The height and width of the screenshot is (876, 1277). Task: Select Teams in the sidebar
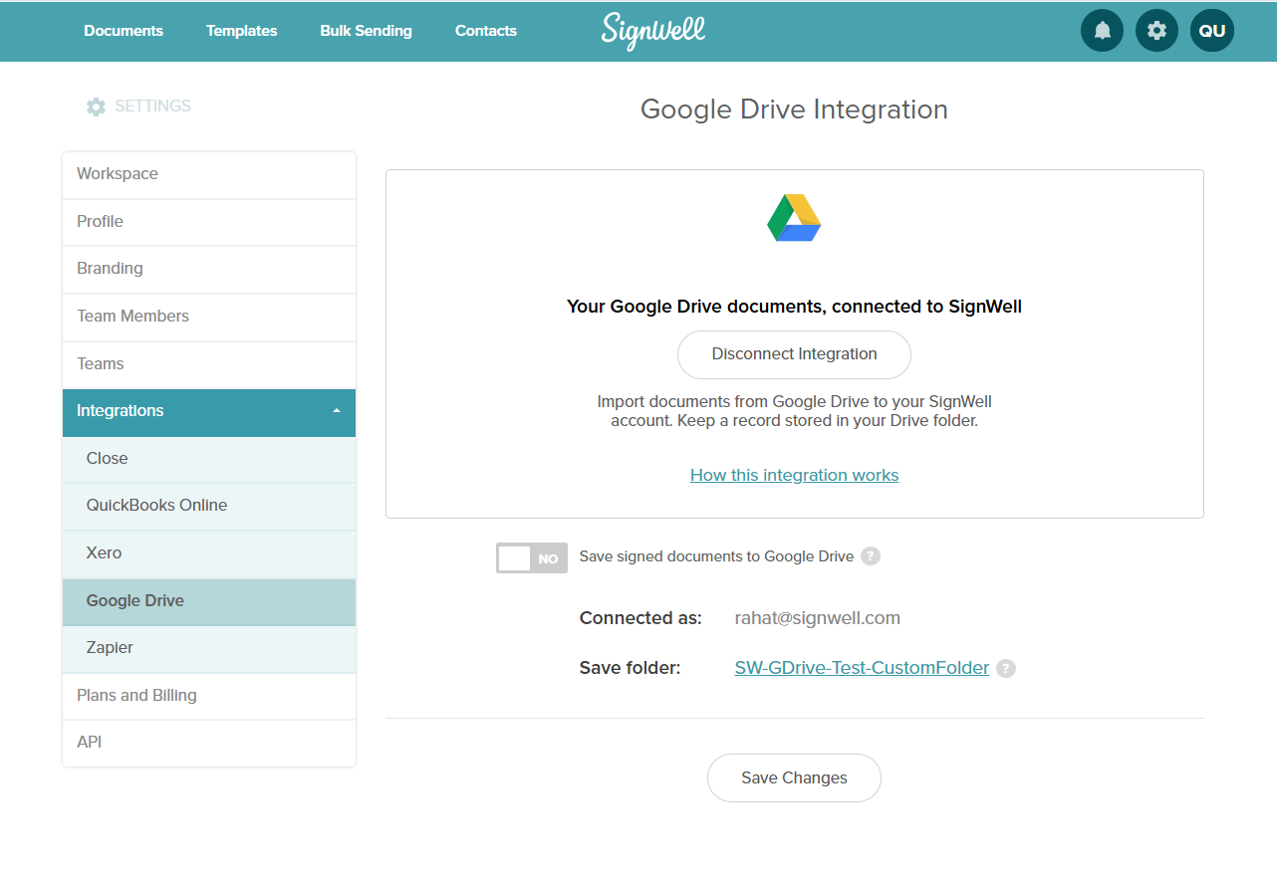209,364
